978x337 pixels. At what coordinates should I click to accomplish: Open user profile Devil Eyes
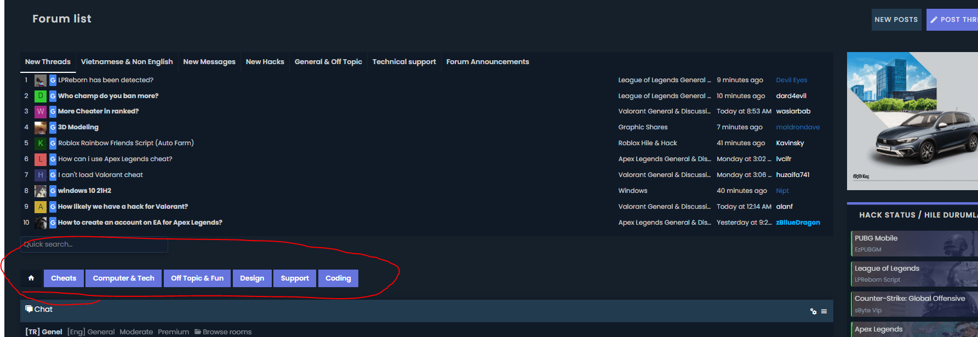[x=792, y=80]
